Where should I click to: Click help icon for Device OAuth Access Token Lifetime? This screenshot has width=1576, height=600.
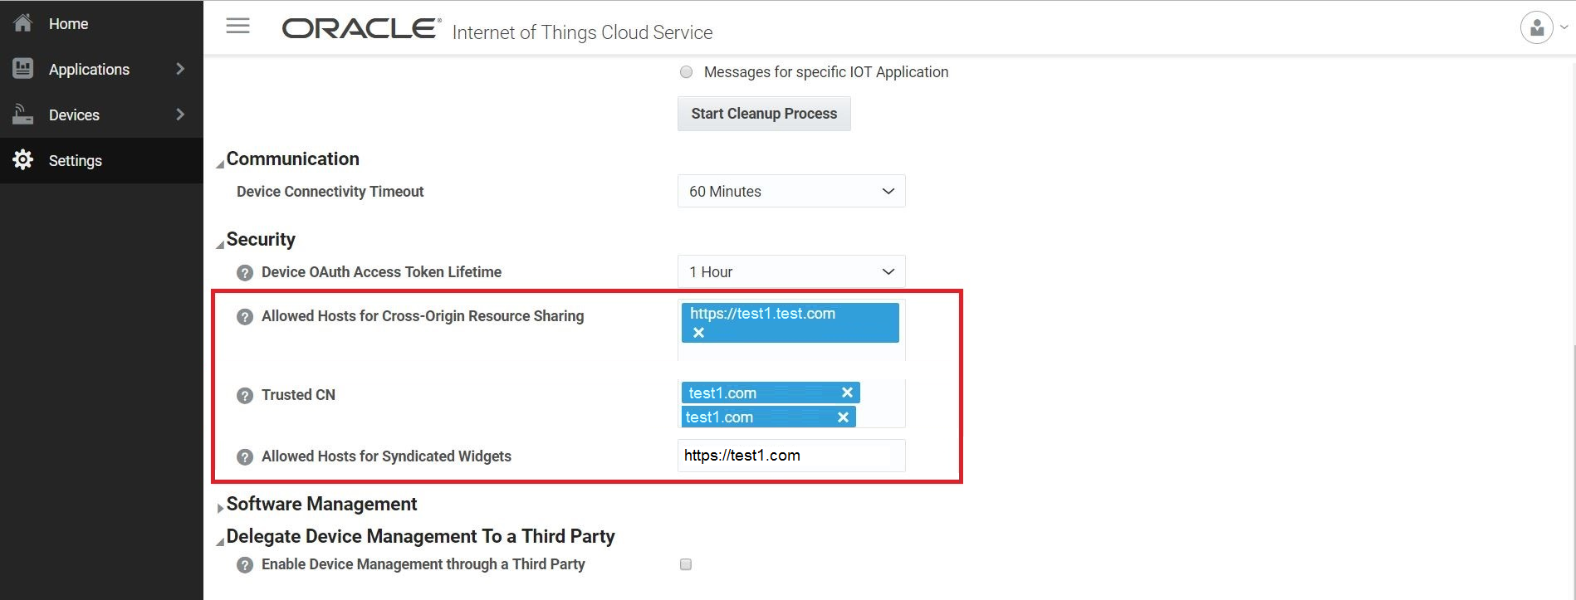[245, 273]
